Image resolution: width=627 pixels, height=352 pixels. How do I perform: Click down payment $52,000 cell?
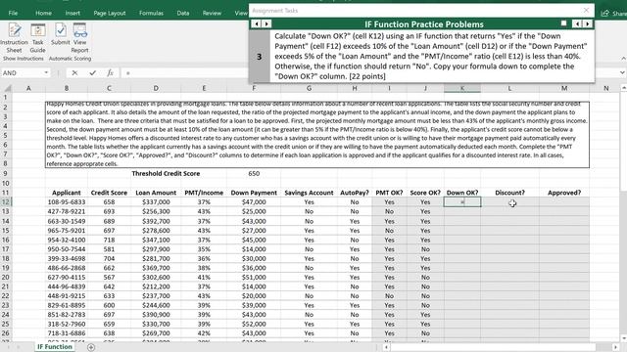point(254,324)
